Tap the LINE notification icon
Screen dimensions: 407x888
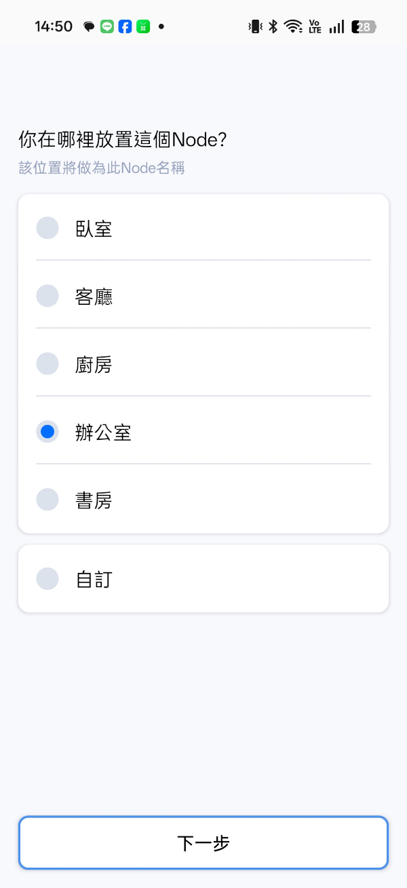click(106, 26)
